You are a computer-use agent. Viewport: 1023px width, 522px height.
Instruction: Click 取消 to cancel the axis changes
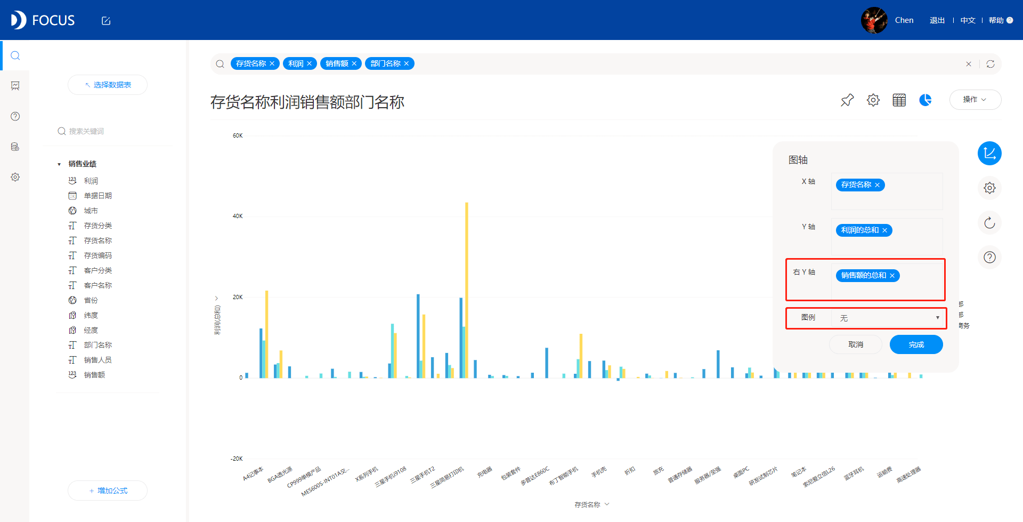(x=856, y=344)
